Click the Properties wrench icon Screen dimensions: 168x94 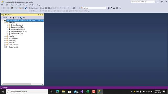coord(111,8)
